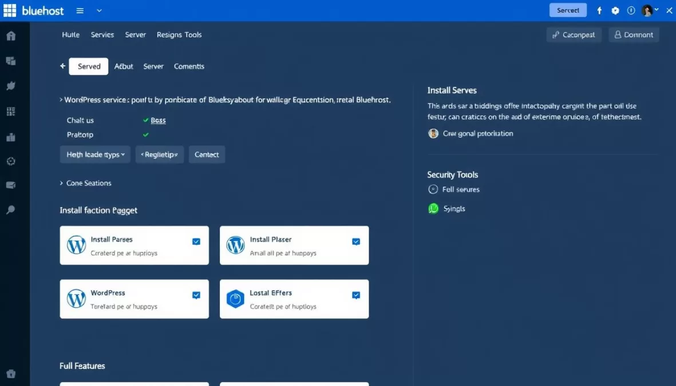Image resolution: width=676 pixels, height=386 pixels.
Task: Click the Caconpest button
Action: [x=574, y=34]
